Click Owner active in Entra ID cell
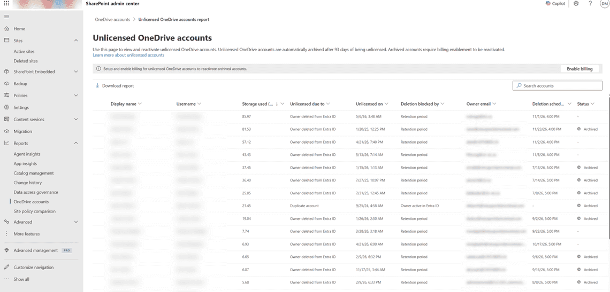This screenshot has width=610, height=292. click(x=420, y=206)
